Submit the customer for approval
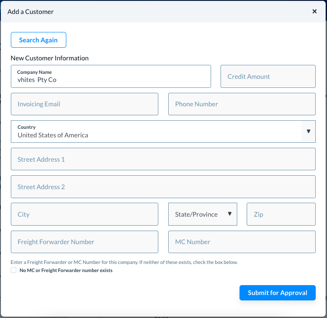The image size is (327, 318). (x=277, y=293)
